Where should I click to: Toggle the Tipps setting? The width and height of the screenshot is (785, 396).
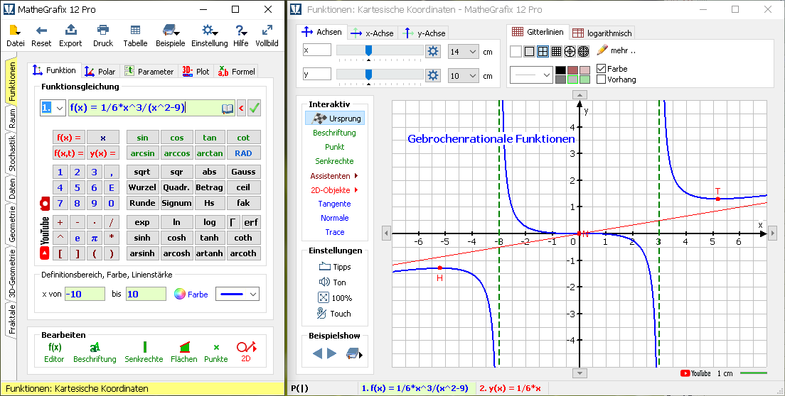point(335,267)
